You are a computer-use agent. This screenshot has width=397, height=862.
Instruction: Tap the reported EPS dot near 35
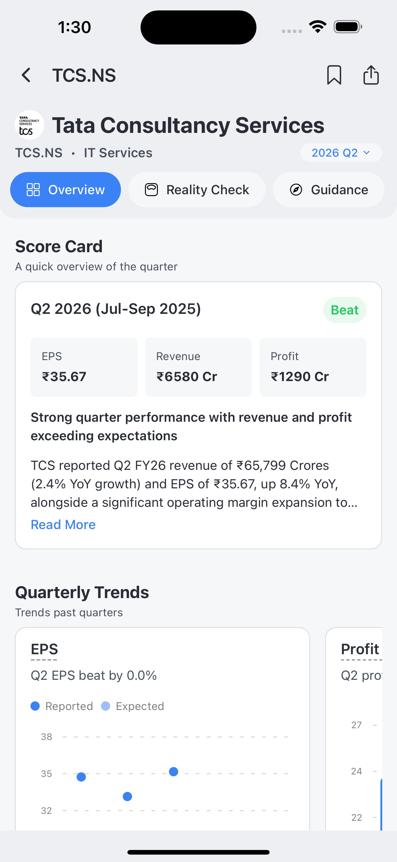point(81,777)
